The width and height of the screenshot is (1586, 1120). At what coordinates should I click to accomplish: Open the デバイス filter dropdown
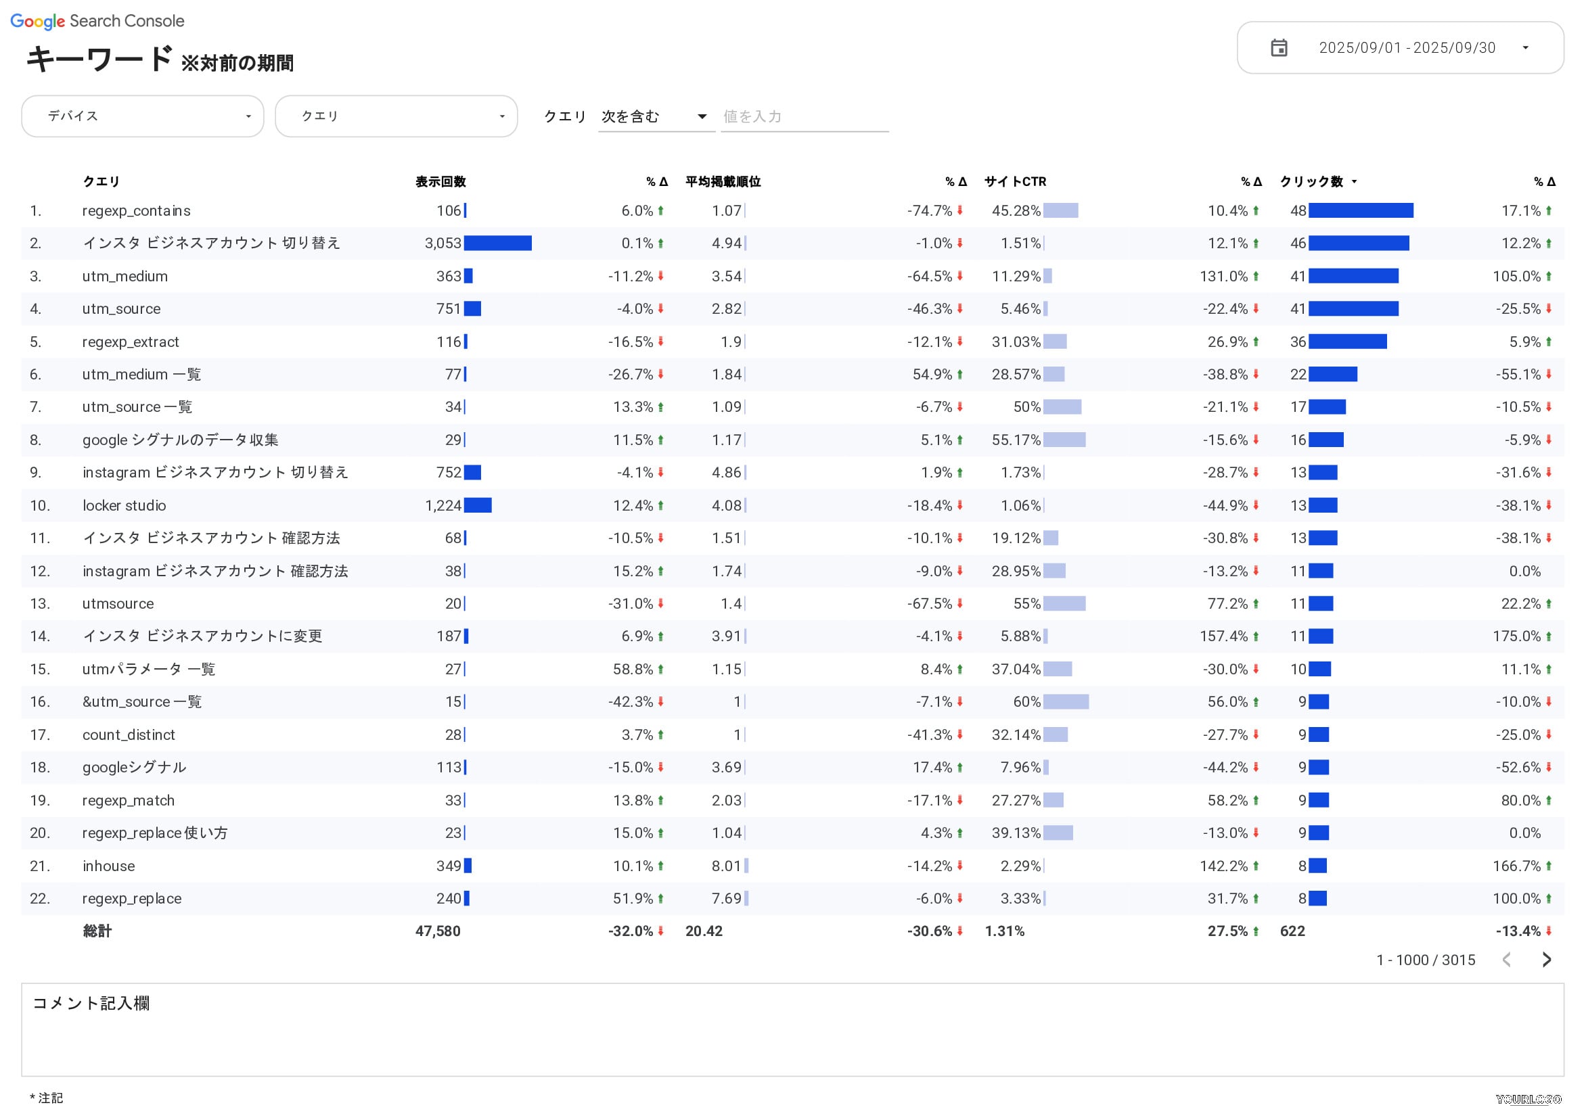click(142, 116)
